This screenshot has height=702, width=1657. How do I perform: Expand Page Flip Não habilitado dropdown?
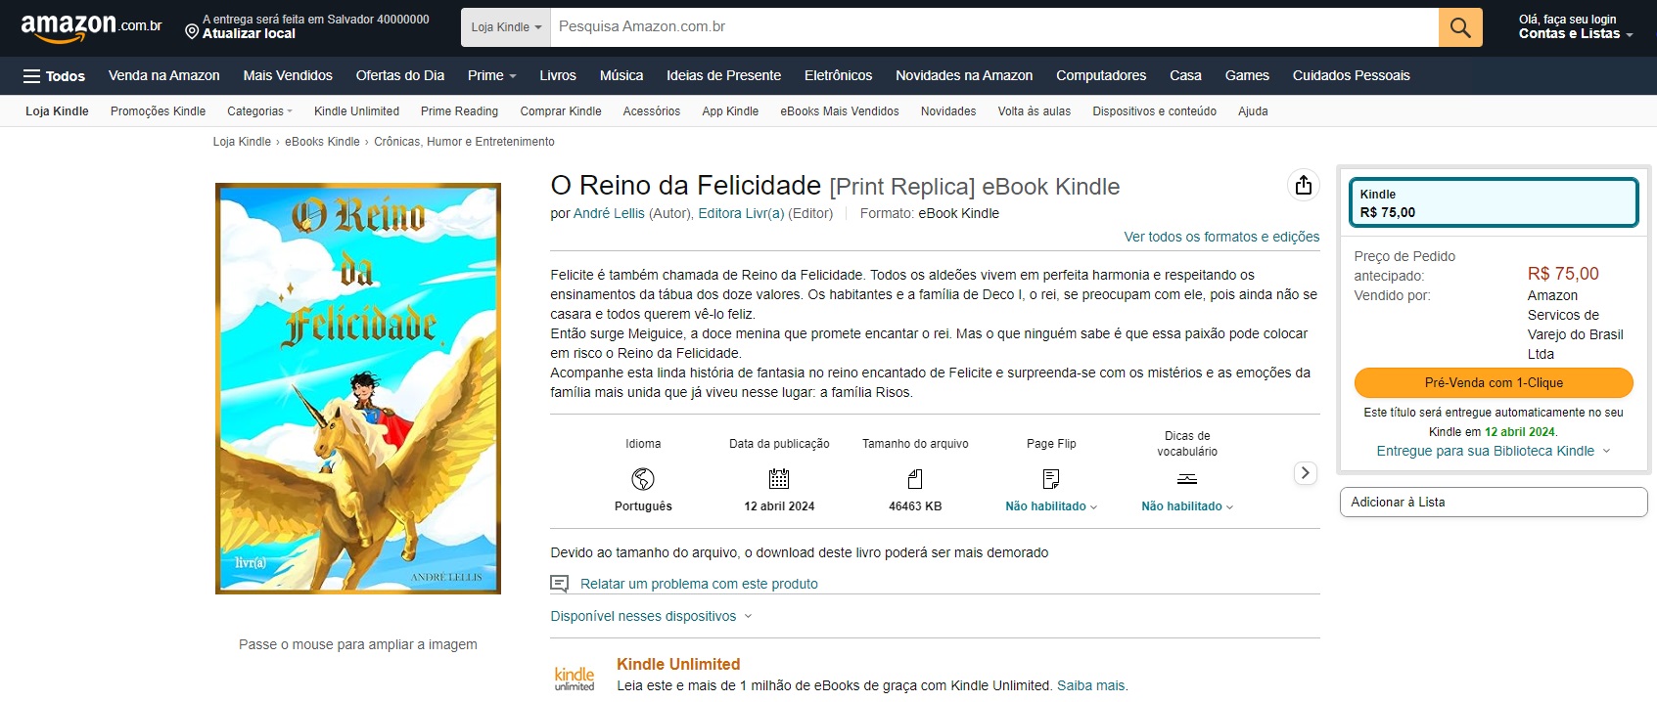pos(1050,506)
